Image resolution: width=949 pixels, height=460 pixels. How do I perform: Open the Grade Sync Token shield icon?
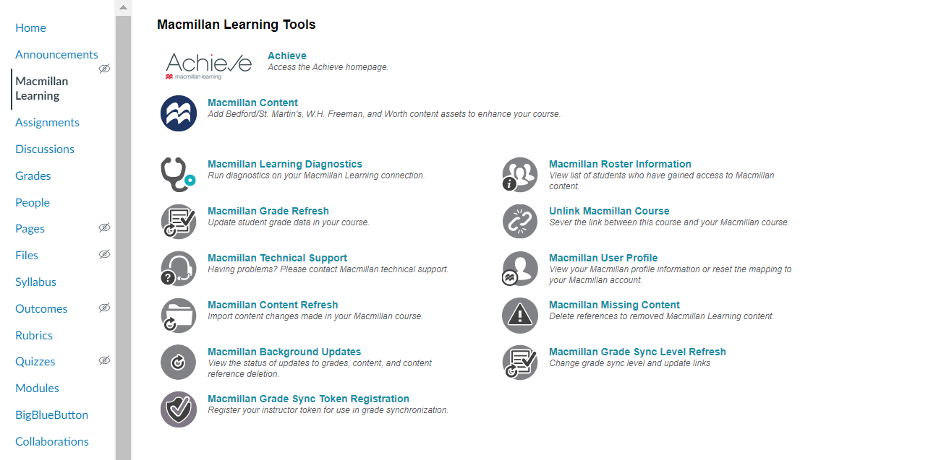click(178, 409)
